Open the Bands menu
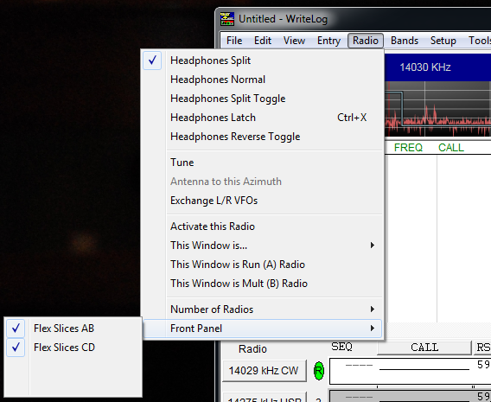Image resolution: width=491 pixels, height=402 pixels. tap(405, 41)
